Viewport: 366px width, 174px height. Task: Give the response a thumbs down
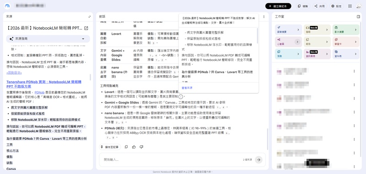click(x=141, y=147)
